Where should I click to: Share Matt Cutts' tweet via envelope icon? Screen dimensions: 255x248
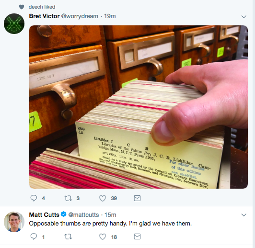[x=137, y=237]
